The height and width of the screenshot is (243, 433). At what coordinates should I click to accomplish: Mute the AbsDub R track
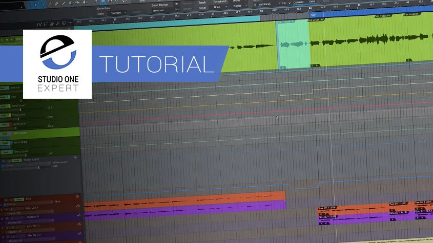7,218
